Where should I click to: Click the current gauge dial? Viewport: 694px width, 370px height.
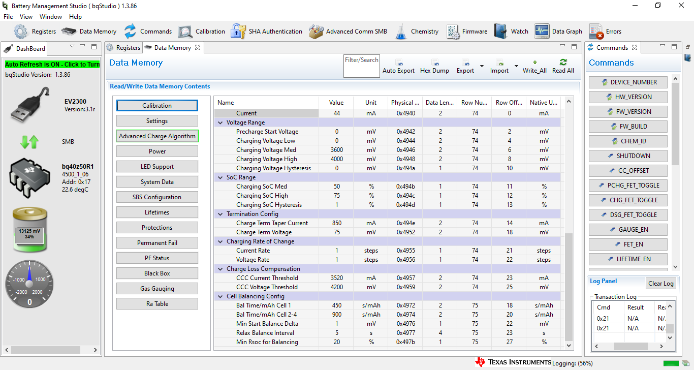[29, 284]
